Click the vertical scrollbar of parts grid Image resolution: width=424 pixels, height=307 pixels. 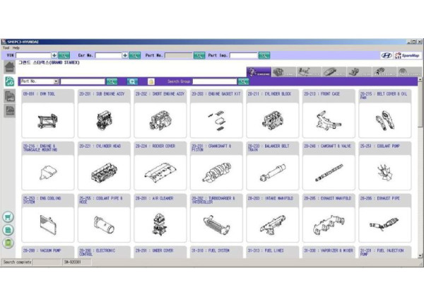pyautogui.click(x=420, y=170)
